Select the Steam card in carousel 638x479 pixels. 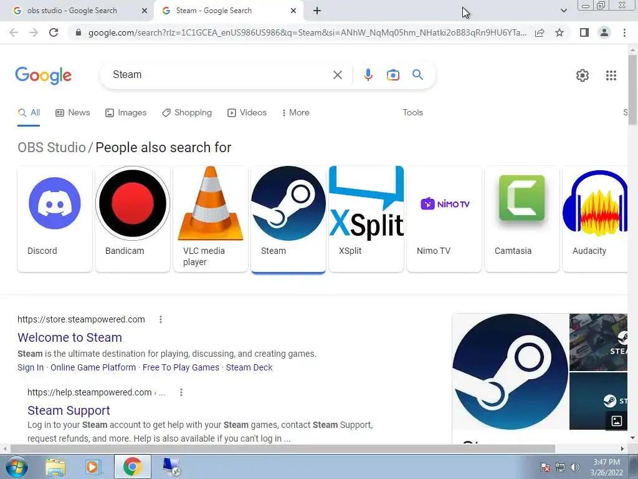point(288,219)
